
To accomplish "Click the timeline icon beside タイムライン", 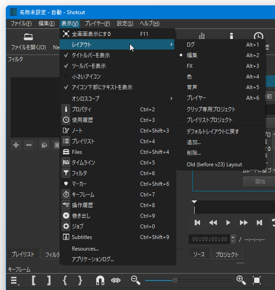I will 66,162.
